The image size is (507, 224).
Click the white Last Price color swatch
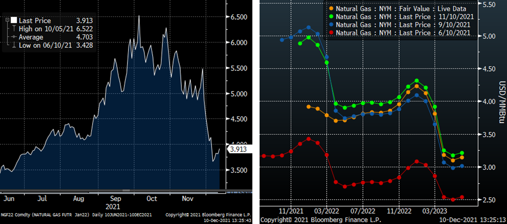tap(13, 20)
